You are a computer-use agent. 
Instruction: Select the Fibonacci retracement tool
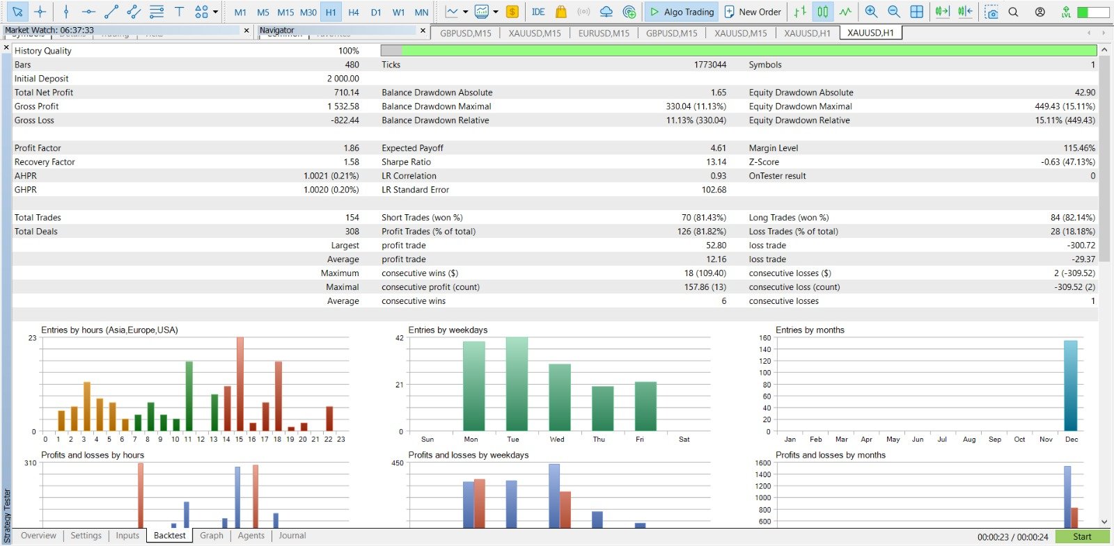point(157,12)
